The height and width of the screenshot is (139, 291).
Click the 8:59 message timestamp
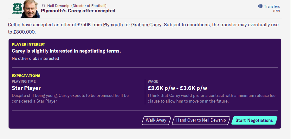(x=276, y=11)
